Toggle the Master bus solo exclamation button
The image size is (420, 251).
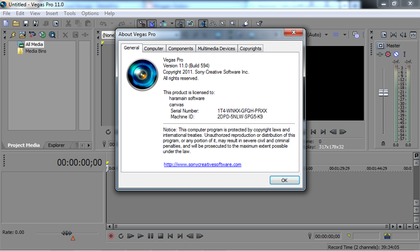(404, 54)
